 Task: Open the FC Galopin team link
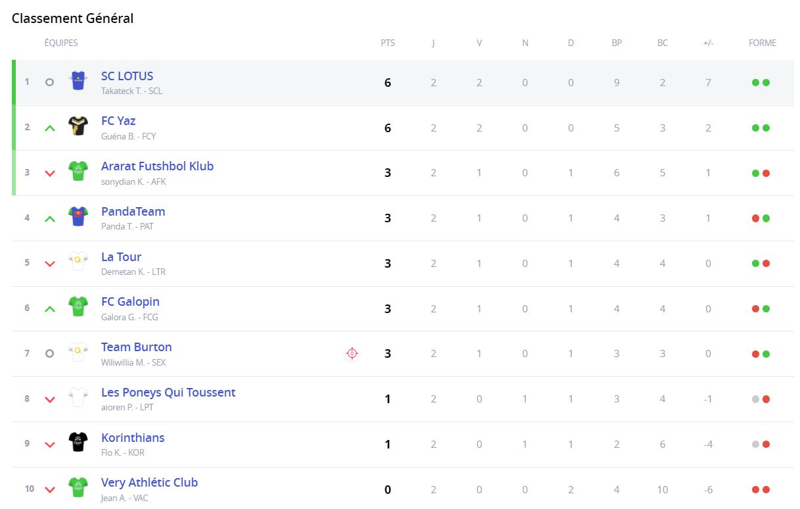[x=130, y=302]
